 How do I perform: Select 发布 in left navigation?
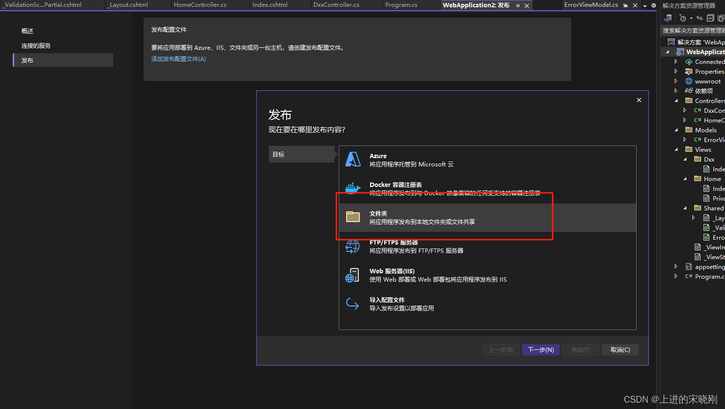(x=63, y=60)
